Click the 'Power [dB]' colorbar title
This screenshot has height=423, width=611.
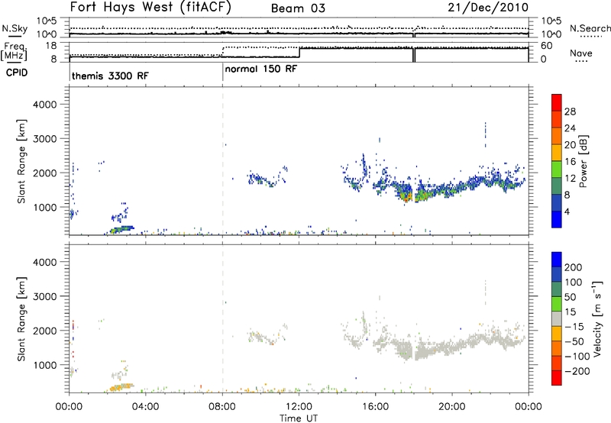pyautogui.click(x=583, y=161)
